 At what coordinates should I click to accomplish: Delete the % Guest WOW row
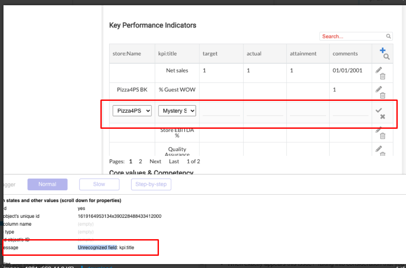click(383, 95)
